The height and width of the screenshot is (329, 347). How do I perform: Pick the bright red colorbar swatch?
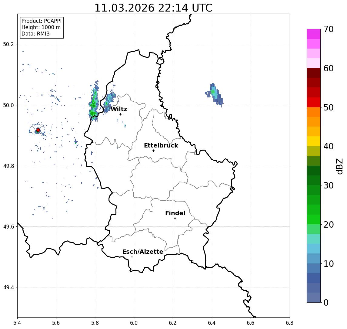(314, 102)
